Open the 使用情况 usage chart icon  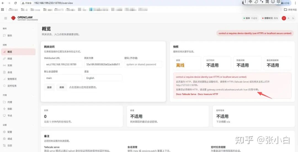[4, 79]
